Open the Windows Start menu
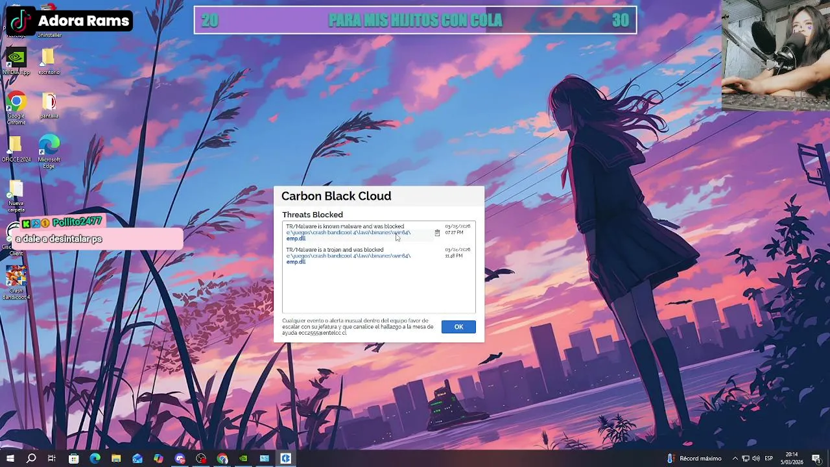830x467 pixels. pyautogui.click(x=10, y=459)
